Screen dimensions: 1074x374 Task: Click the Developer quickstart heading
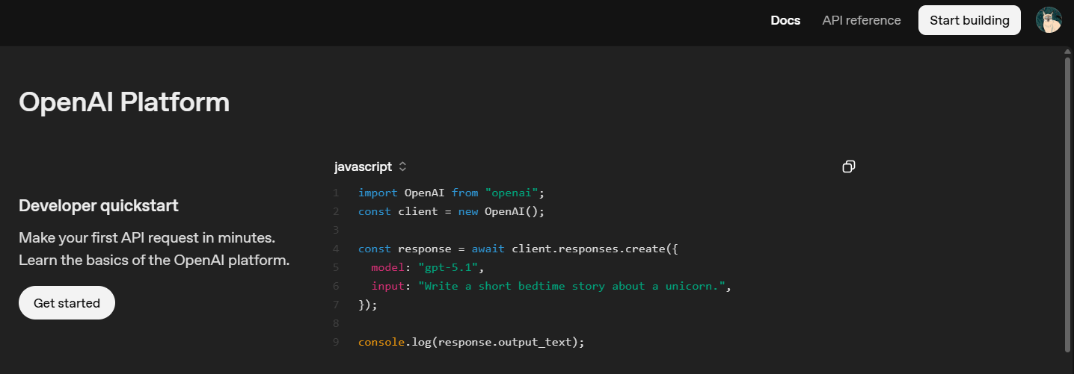point(99,205)
